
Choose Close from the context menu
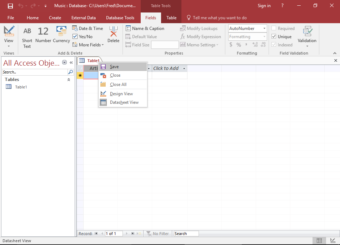pyautogui.click(x=123, y=75)
